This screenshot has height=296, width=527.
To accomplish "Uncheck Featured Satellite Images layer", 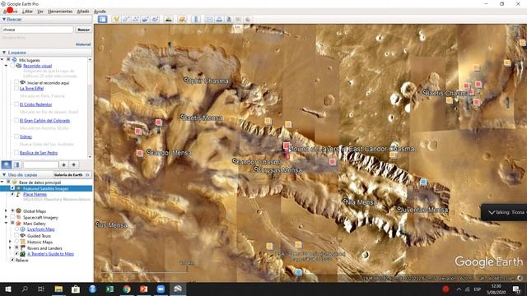I will [x=12, y=188].
